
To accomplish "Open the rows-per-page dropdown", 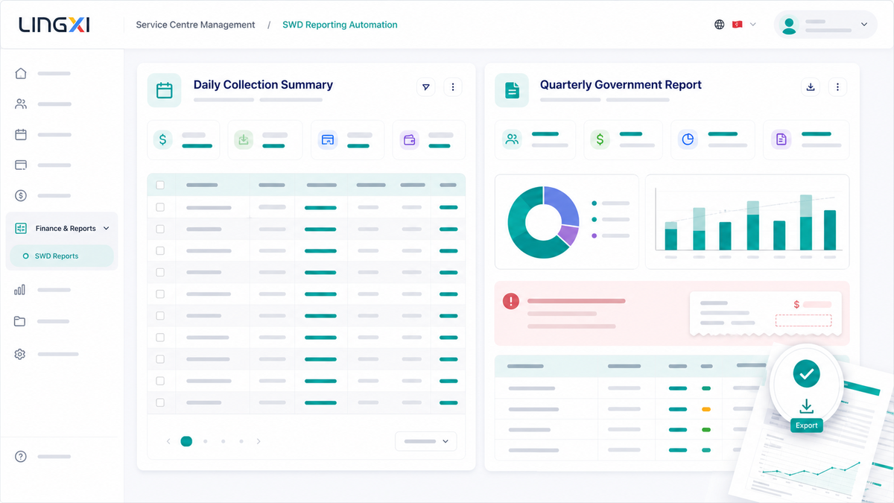I will (x=425, y=441).
